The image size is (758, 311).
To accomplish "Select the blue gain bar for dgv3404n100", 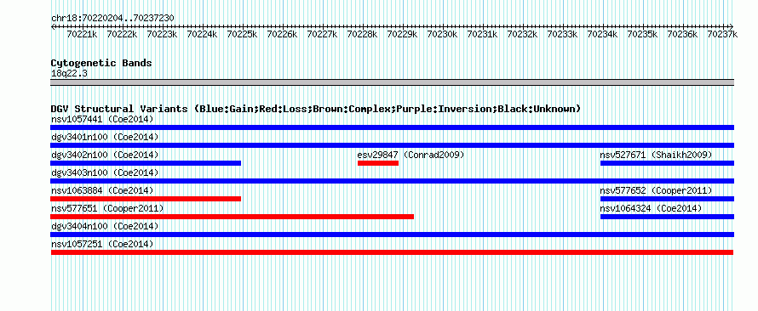I will click(x=392, y=235).
